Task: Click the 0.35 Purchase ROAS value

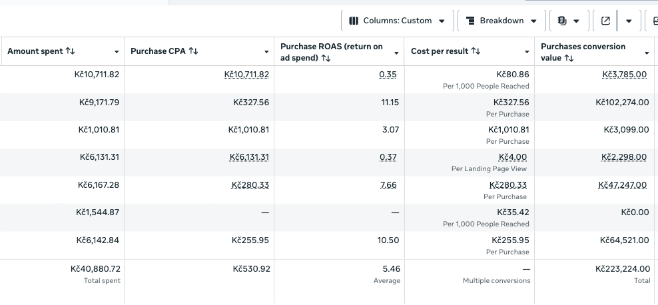Action: pos(388,75)
